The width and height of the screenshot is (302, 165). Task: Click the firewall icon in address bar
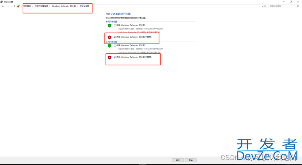click(x=18, y=6)
